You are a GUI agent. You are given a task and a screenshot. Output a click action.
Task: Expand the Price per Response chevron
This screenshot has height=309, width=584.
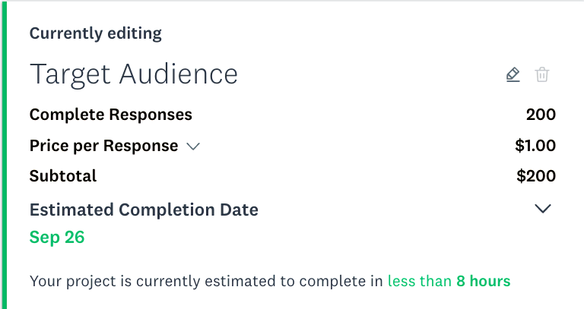pyautogui.click(x=193, y=147)
